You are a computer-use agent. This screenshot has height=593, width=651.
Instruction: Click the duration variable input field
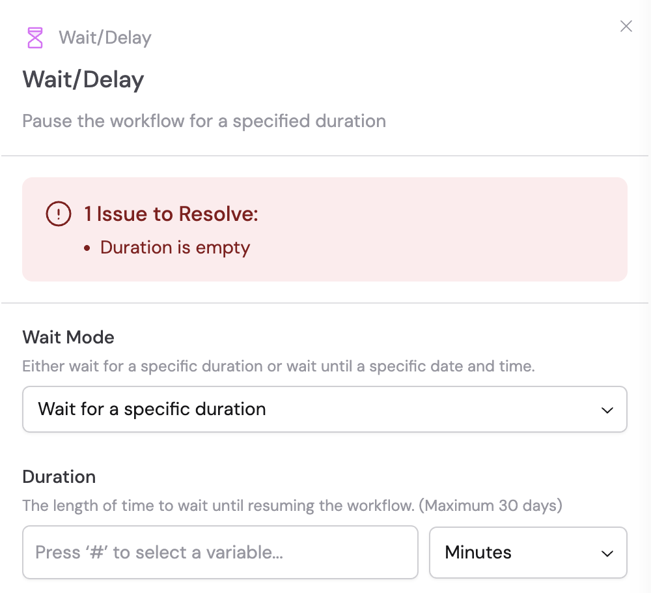tap(220, 553)
